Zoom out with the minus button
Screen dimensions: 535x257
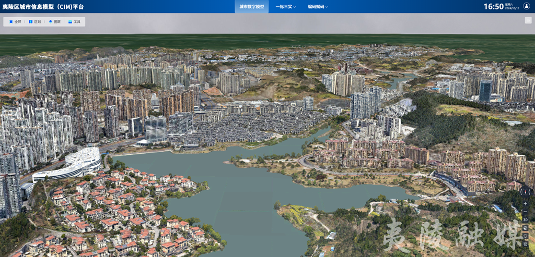(525, 211)
